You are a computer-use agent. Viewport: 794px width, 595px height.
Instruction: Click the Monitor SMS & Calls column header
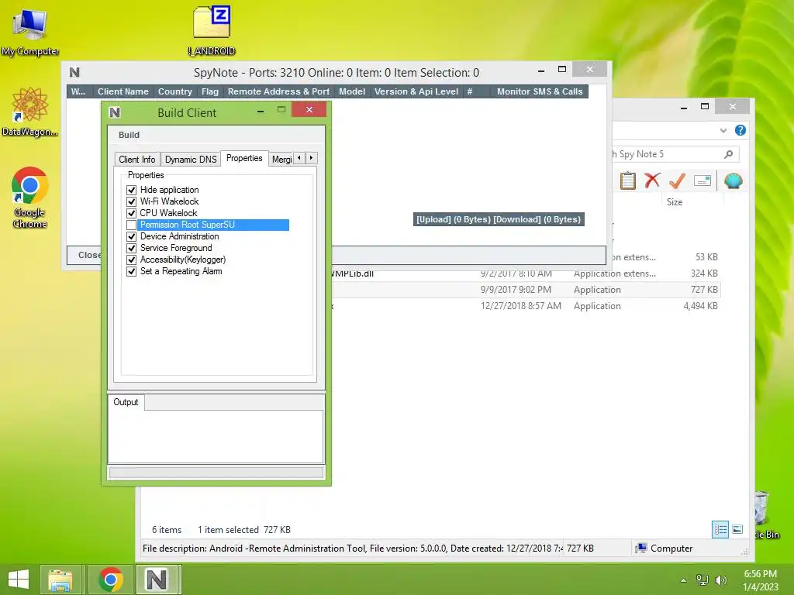(540, 91)
